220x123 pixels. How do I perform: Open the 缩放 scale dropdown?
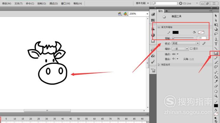(x=180, y=49)
